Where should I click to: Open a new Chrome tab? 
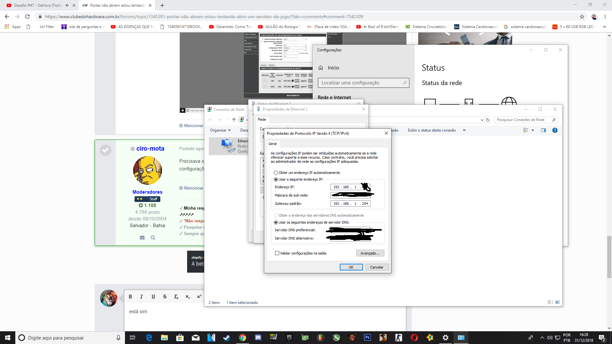point(162,5)
